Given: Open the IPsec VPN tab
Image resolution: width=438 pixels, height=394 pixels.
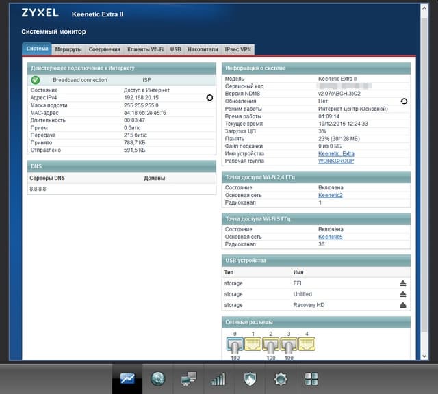Looking at the screenshot, I should tap(238, 49).
